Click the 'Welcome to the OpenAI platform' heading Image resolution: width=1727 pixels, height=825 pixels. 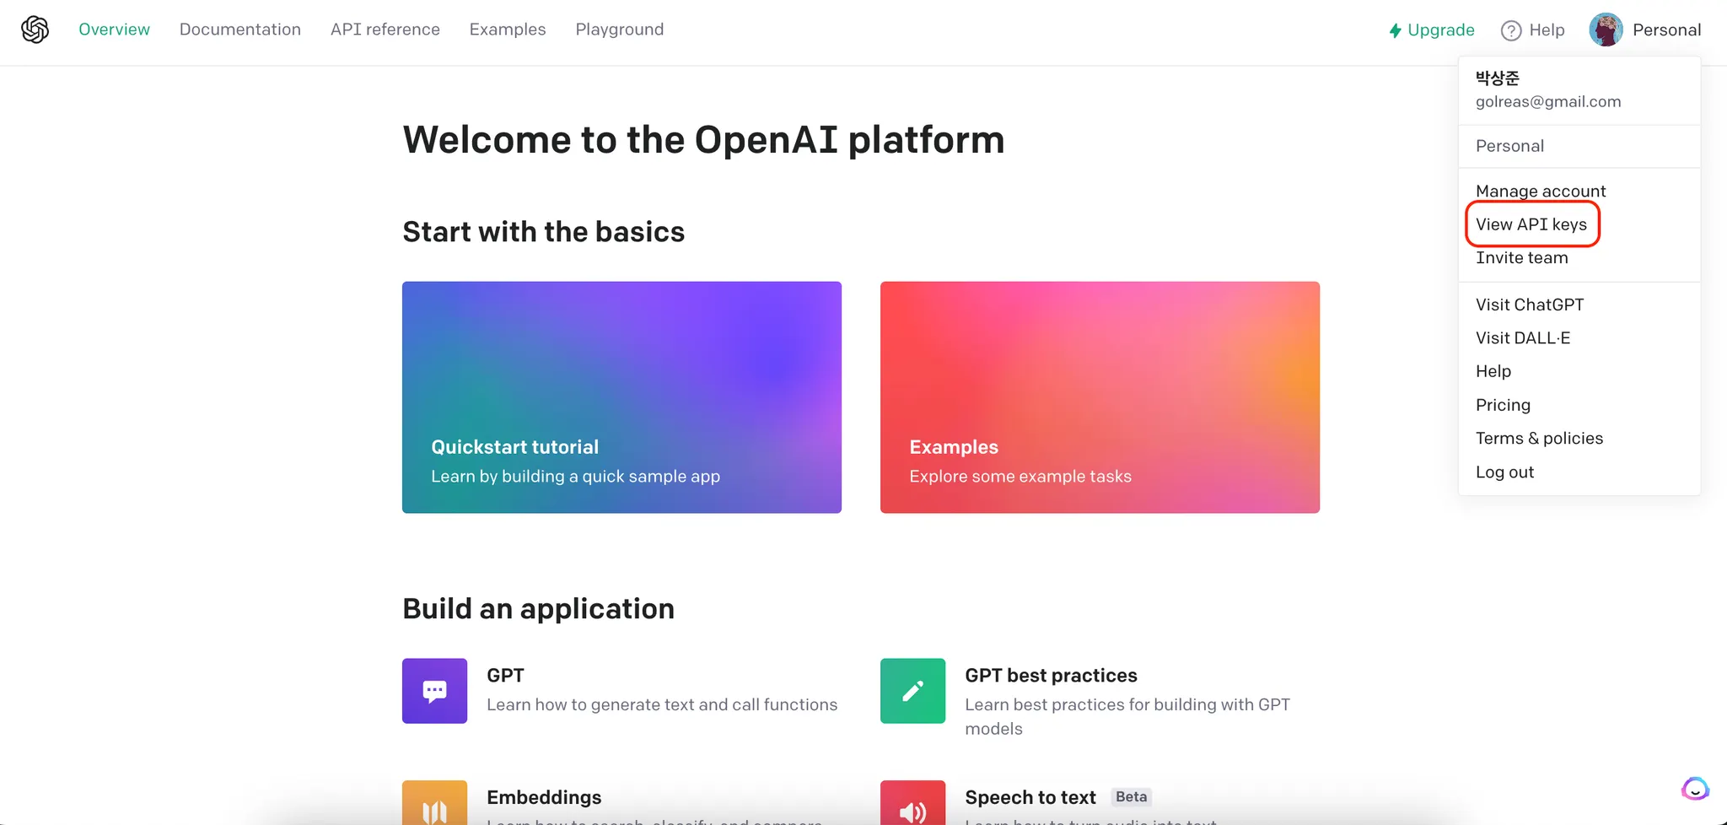(x=703, y=139)
